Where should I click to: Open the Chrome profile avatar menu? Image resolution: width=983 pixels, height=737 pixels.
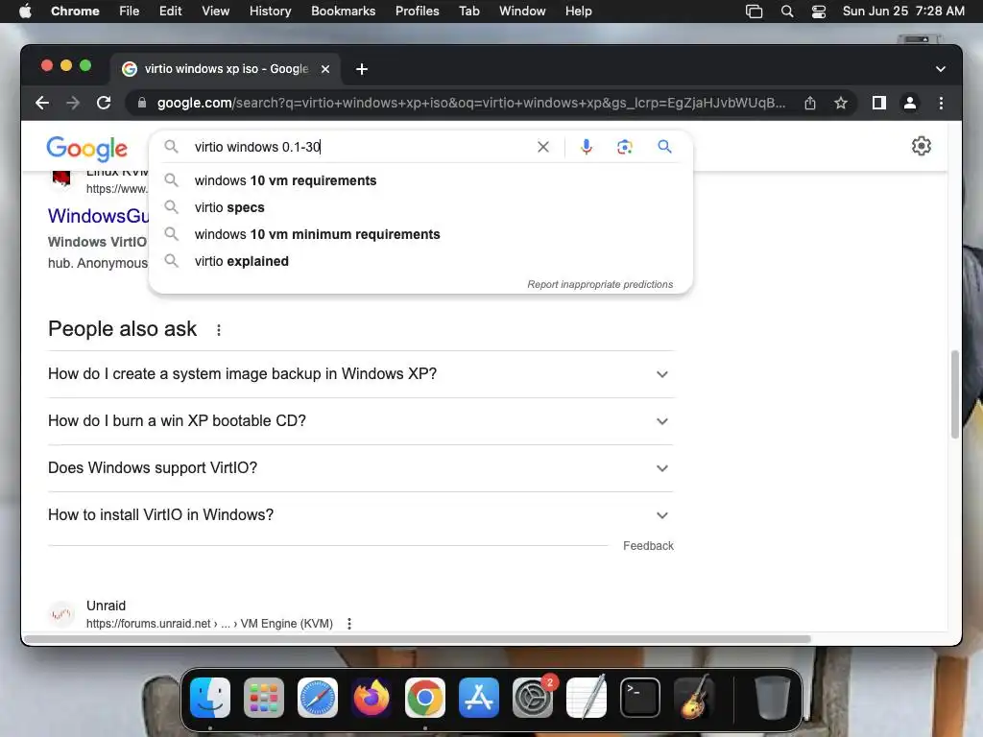910,103
